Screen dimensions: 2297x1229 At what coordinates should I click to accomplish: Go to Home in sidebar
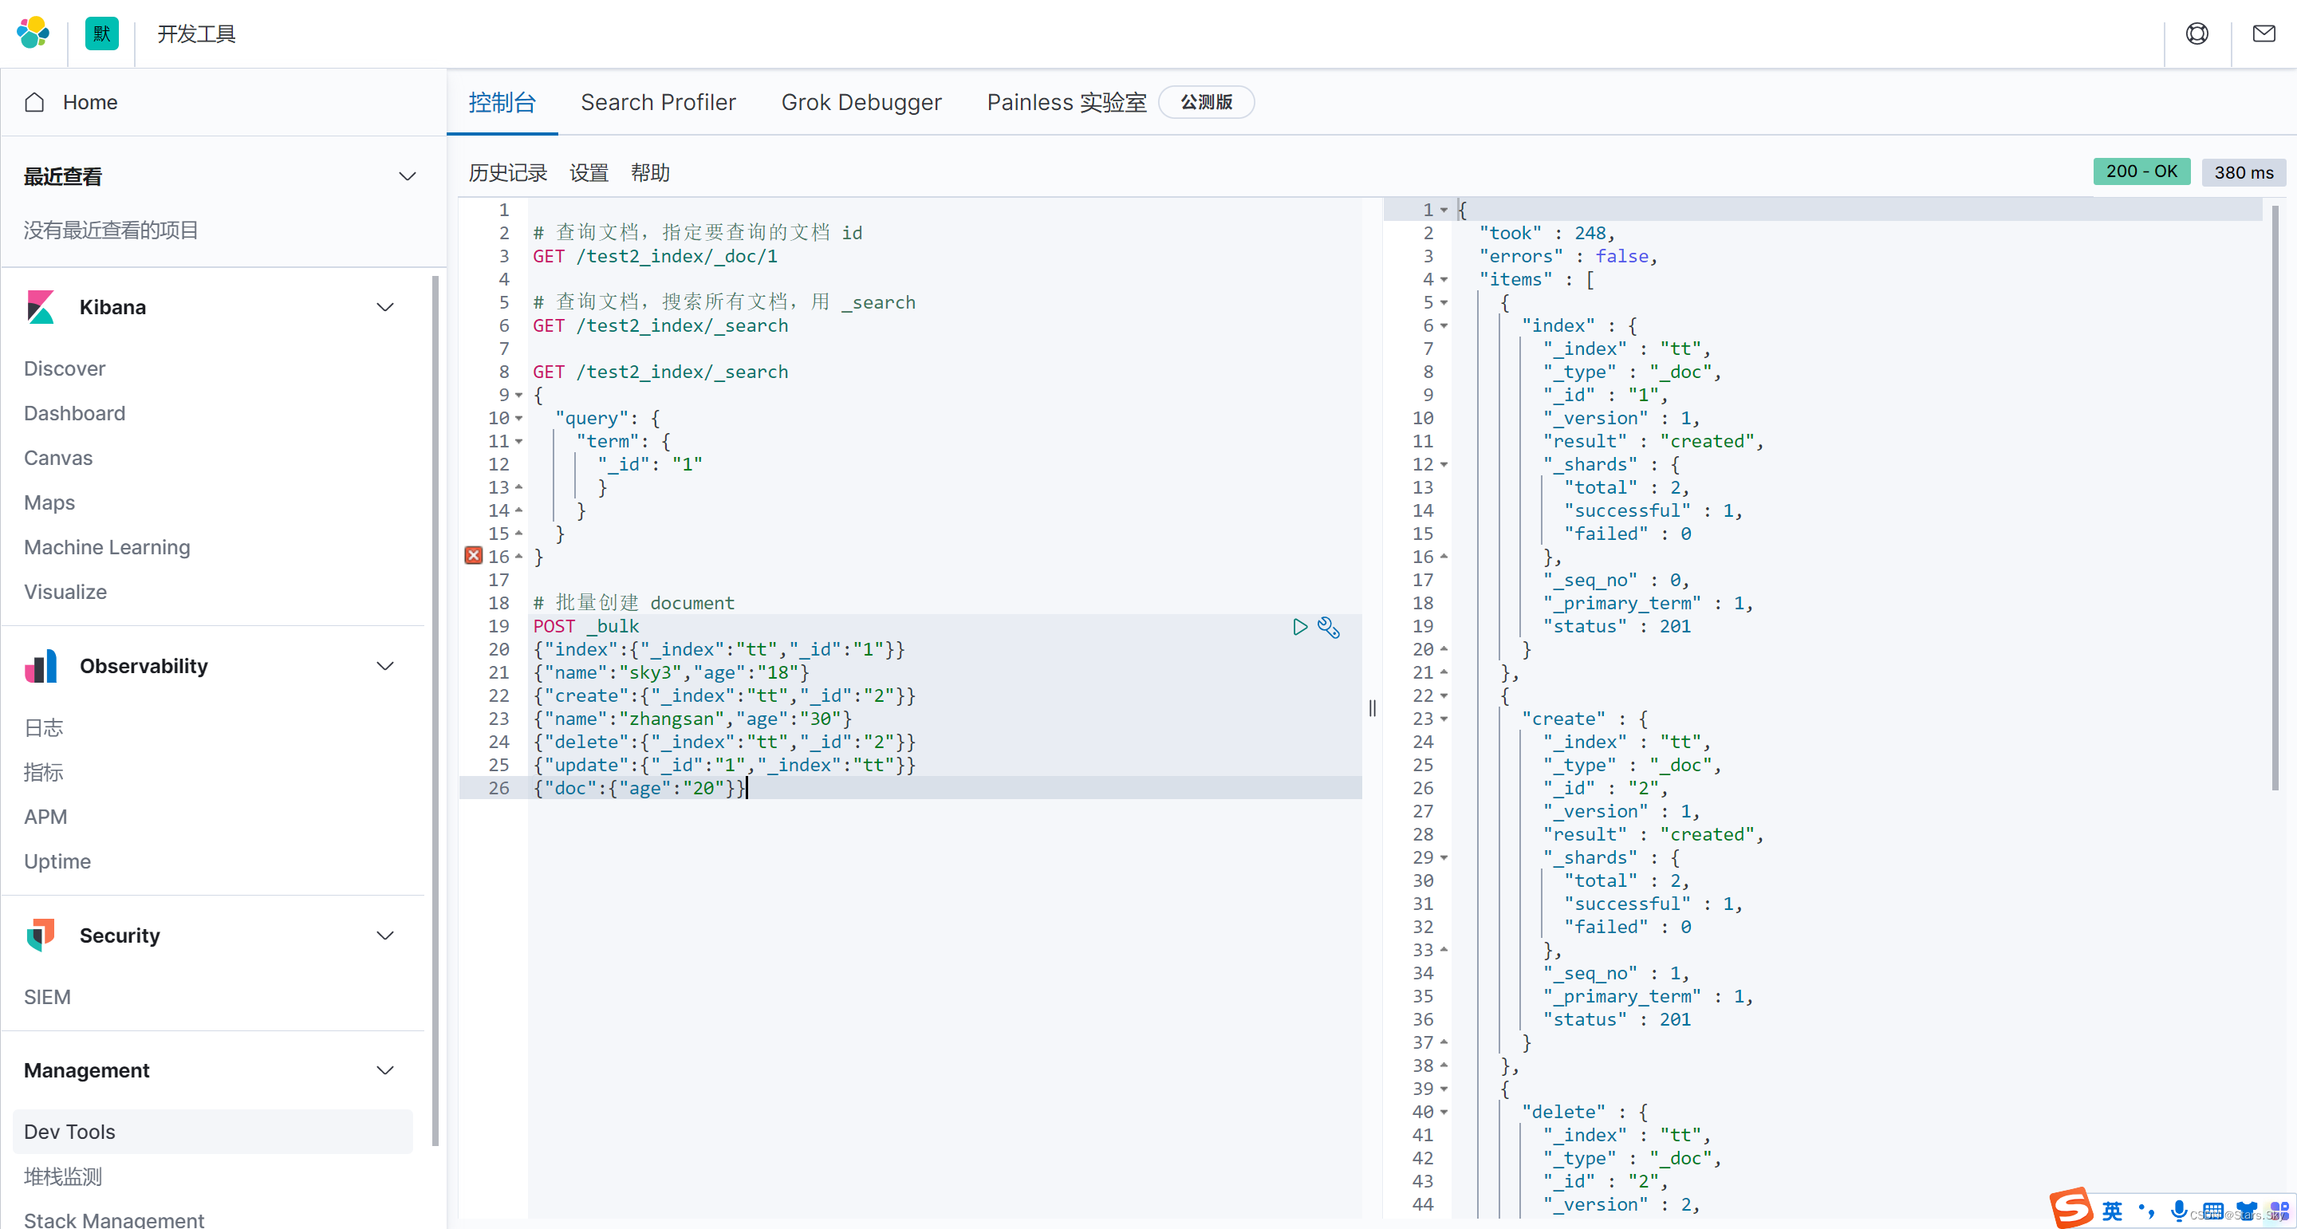click(90, 103)
